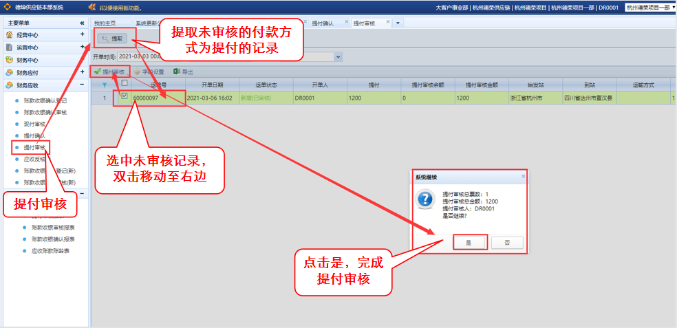Expand the 运营中心 menu section
677x328 pixels.
tap(82, 47)
